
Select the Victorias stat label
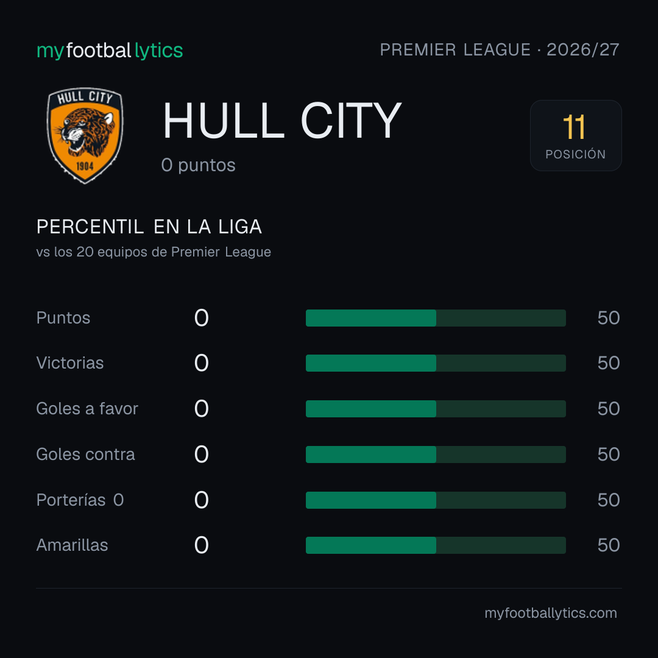coord(70,363)
